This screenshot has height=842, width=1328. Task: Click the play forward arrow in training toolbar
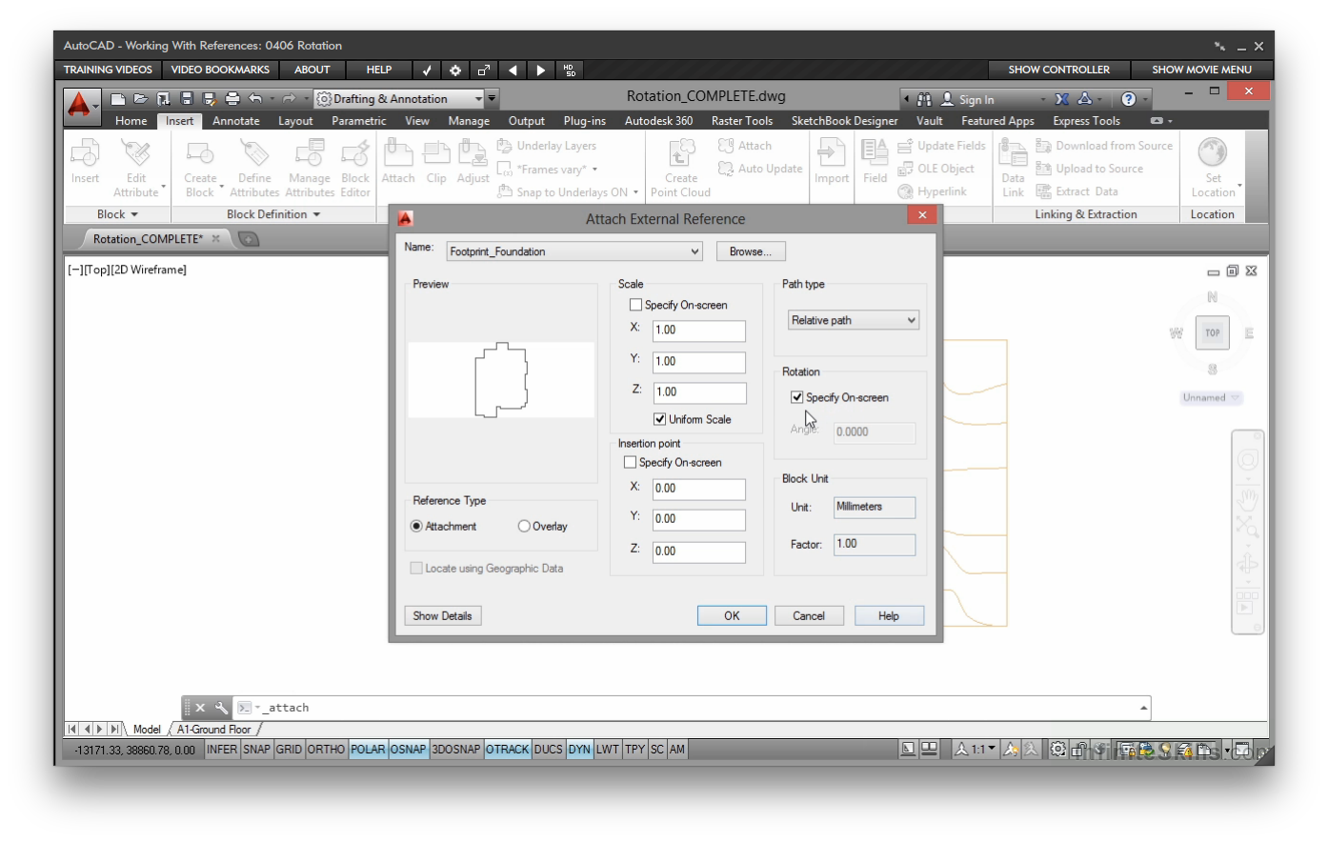[541, 70]
